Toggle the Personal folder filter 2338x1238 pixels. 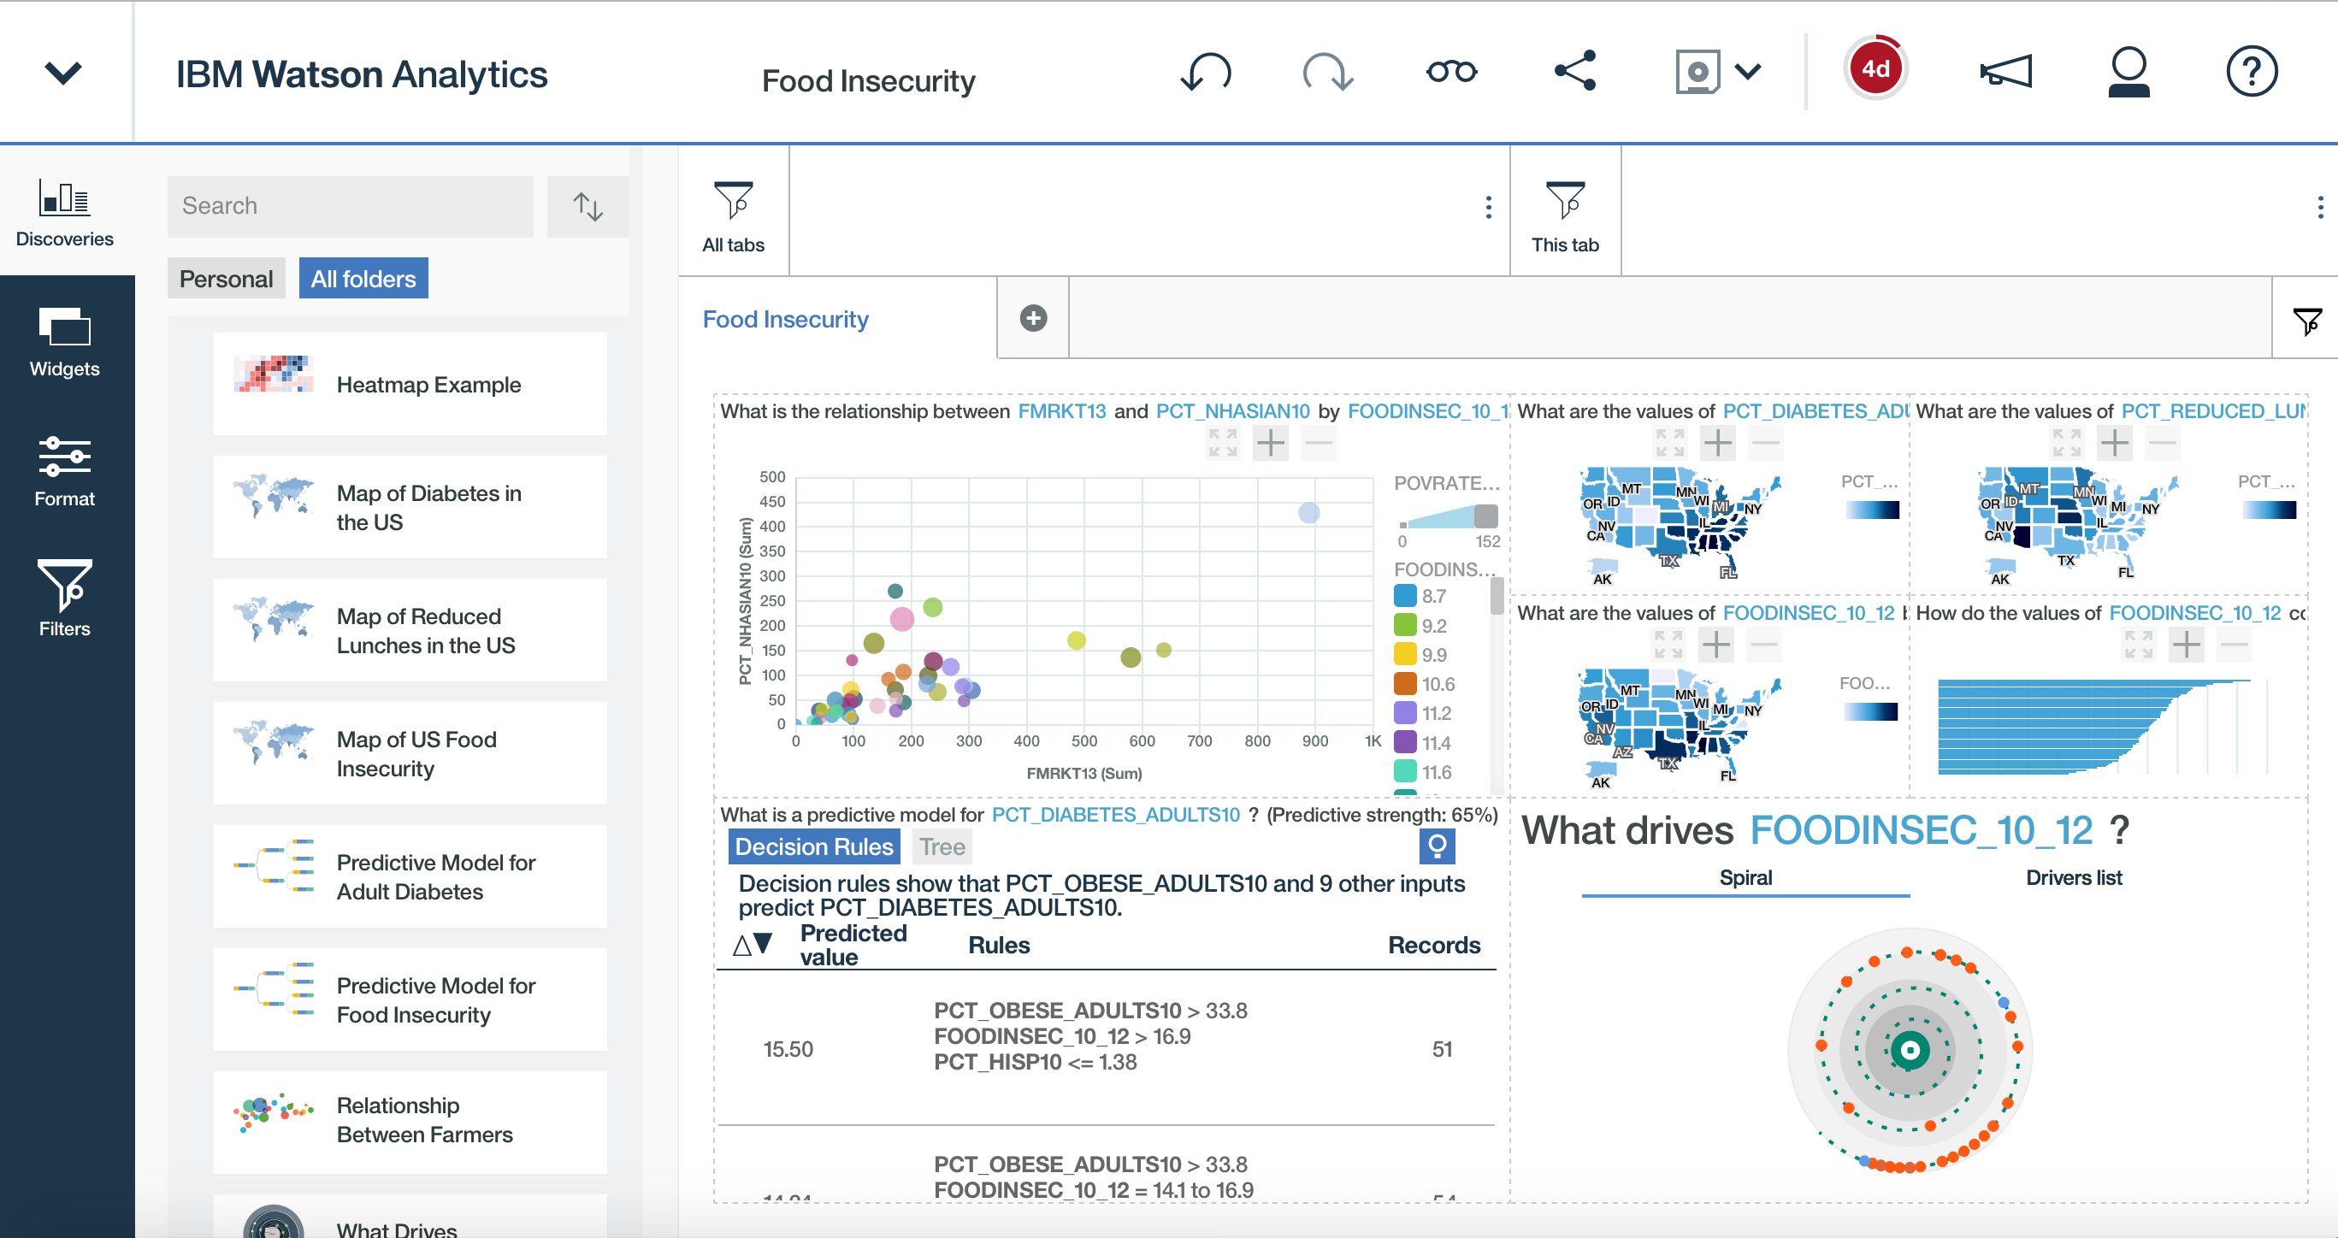tap(226, 279)
